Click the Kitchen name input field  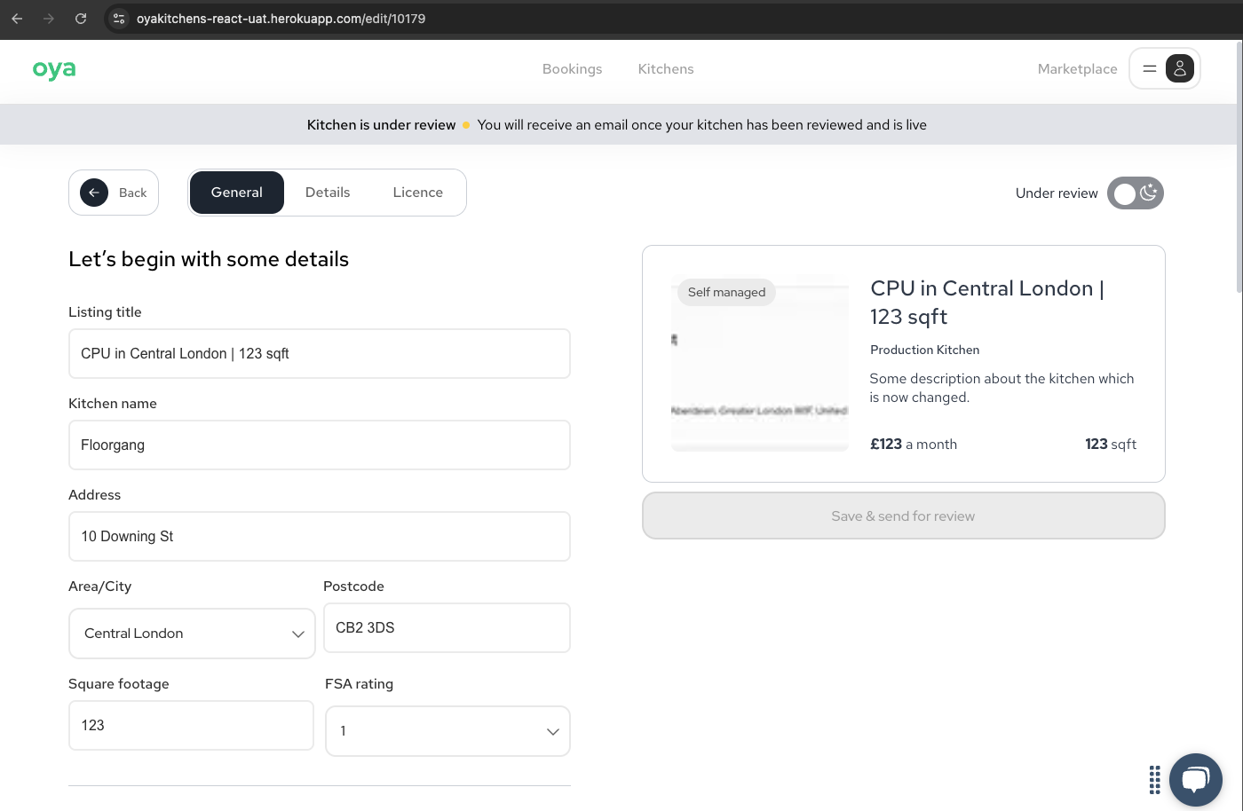[319, 445]
